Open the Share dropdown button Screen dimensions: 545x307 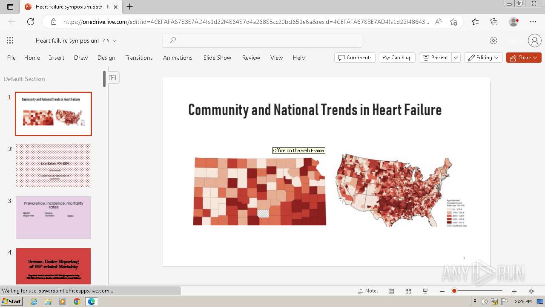(524, 58)
